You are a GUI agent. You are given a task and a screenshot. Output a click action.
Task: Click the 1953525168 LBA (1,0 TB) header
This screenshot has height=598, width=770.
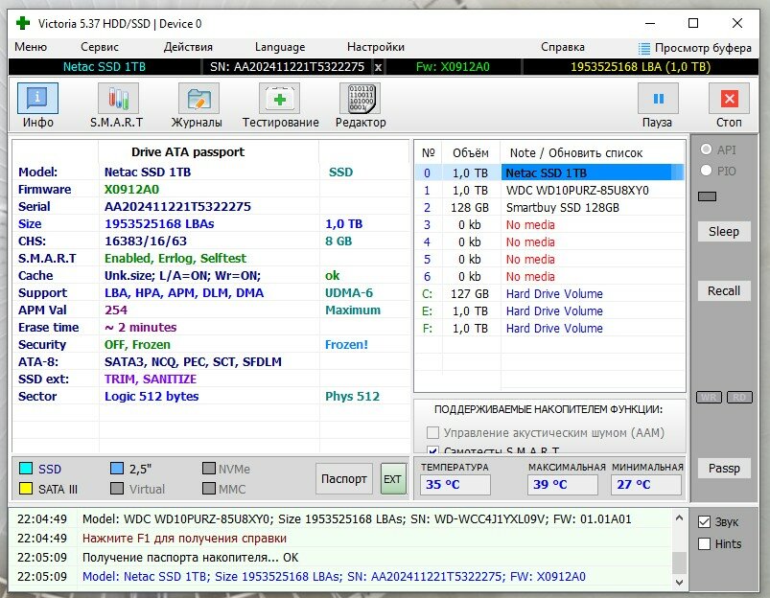point(641,67)
